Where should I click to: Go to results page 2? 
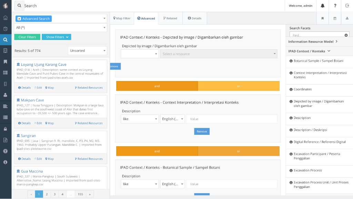coord(47,194)
